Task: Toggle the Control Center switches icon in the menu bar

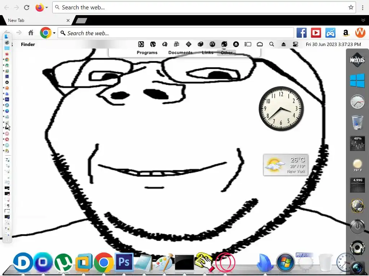Action: pyautogui.click(x=295, y=44)
